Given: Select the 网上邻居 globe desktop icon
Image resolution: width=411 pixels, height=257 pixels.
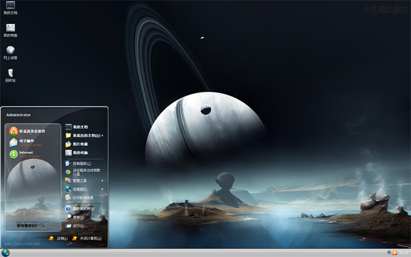Looking at the screenshot, I should 10,53.
